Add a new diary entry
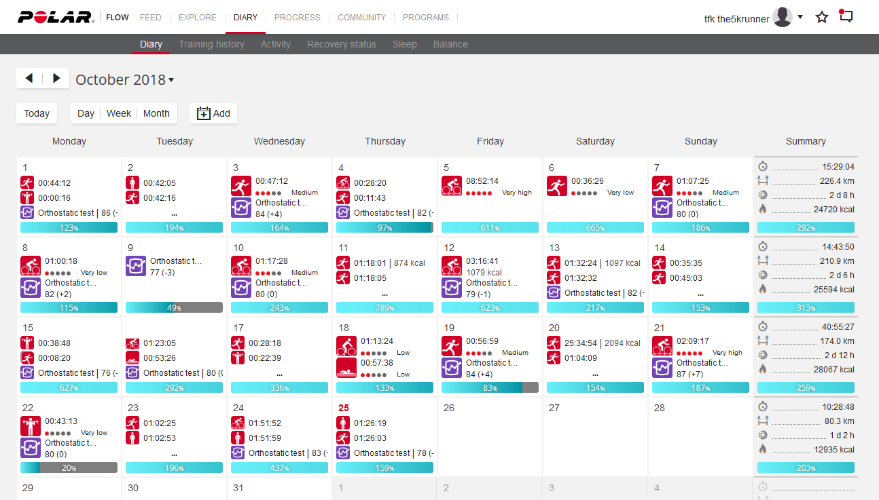The image size is (879, 500). [213, 113]
